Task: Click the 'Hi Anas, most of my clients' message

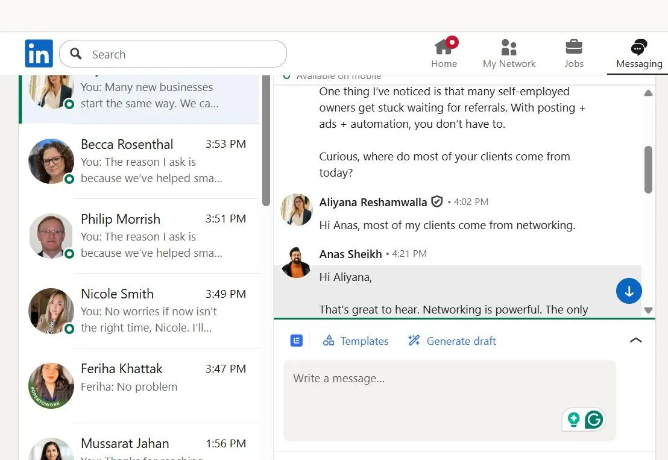Action: point(447,225)
